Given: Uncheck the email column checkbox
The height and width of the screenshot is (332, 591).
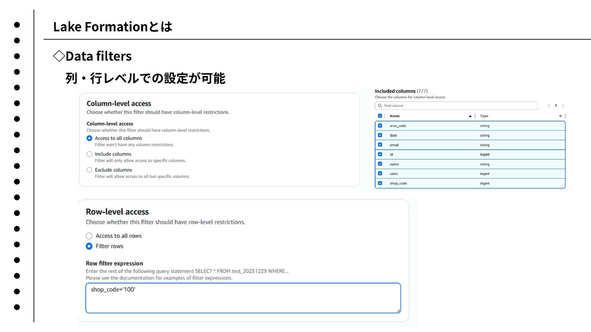Looking at the screenshot, I should [x=380, y=145].
